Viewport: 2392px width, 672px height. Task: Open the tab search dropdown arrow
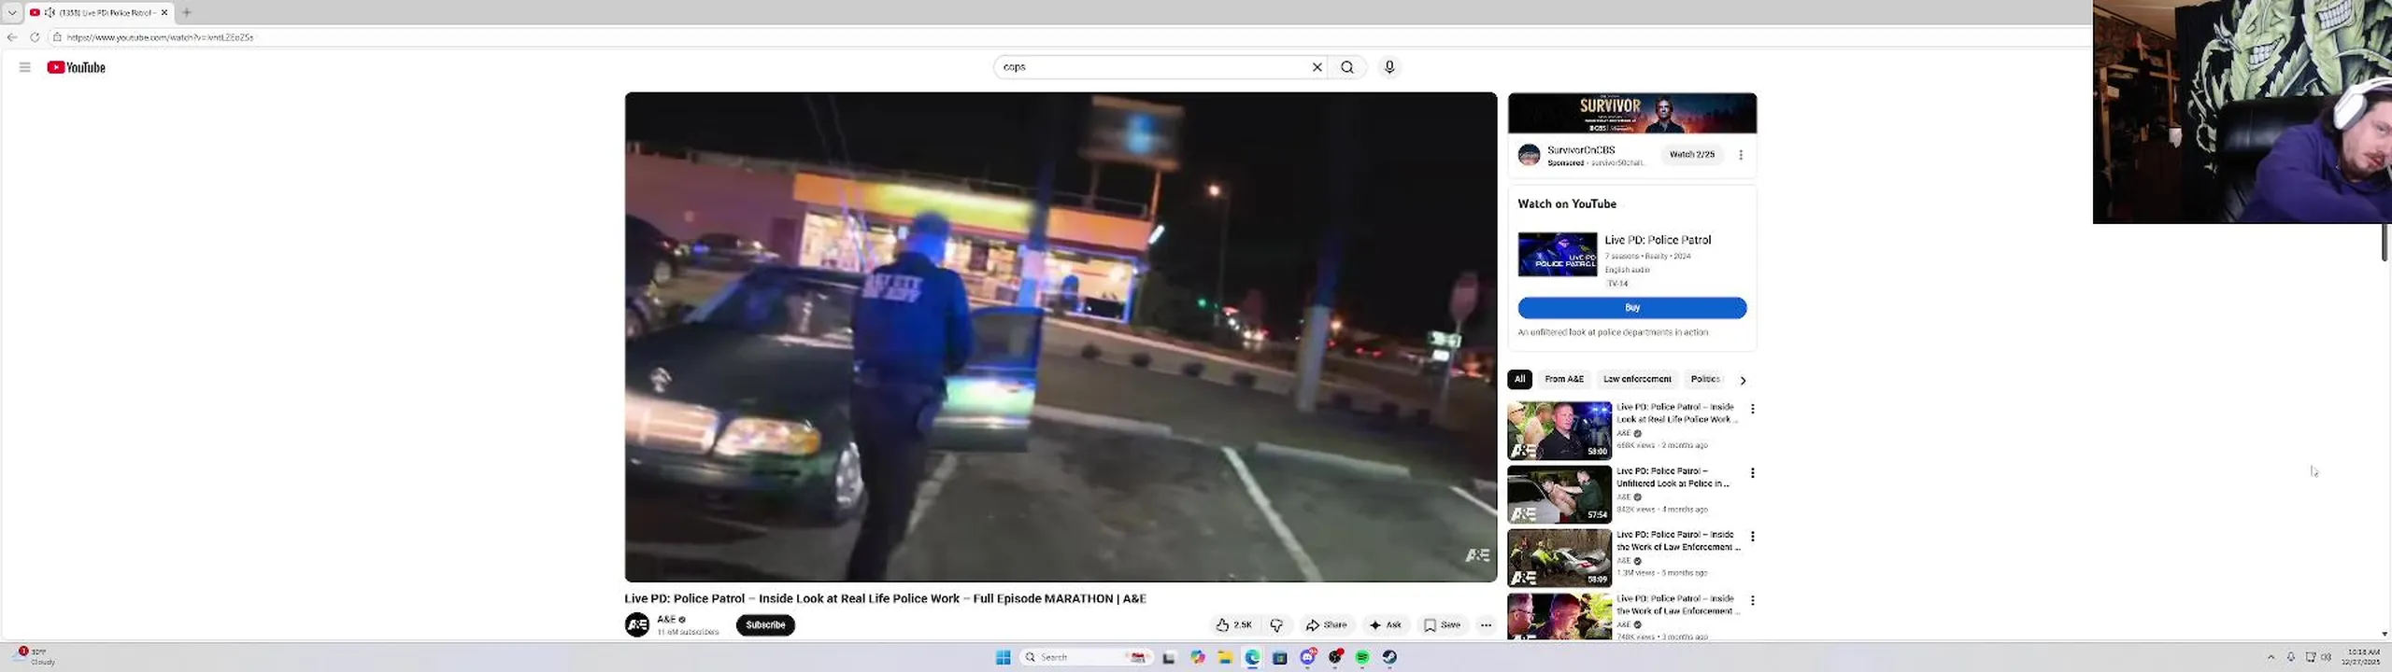tap(12, 12)
